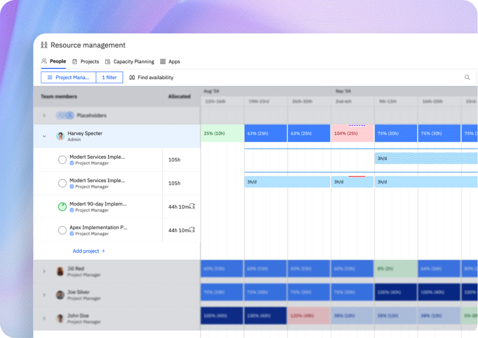Click John Doe's avatar
Screen dimensions: 478x338
click(x=60, y=318)
